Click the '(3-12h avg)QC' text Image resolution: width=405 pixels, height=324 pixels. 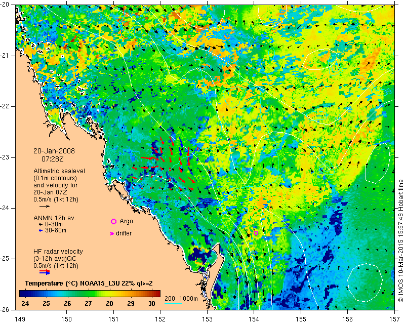(55, 259)
